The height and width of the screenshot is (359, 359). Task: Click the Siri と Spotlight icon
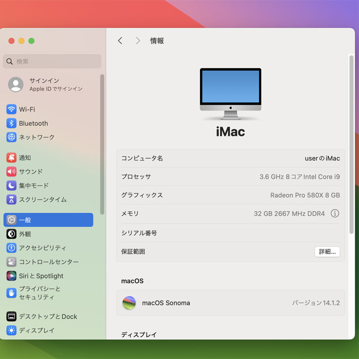coord(11,276)
